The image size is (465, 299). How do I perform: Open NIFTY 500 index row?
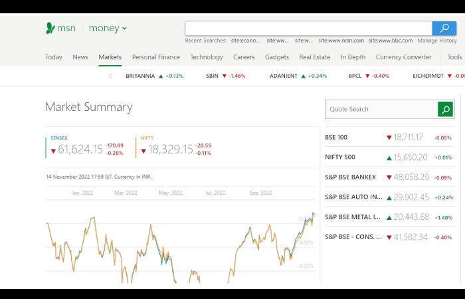click(x=390, y=157)
